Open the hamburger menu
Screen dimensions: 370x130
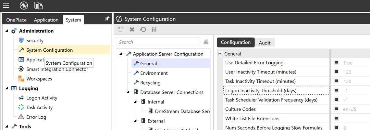tap(6, 6)
